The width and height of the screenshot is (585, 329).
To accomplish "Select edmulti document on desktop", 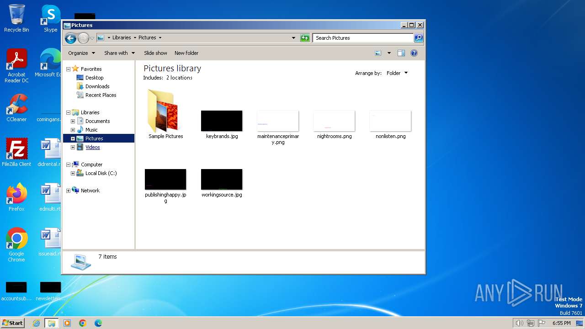I will pyautogui.click(x=50, y=197).
